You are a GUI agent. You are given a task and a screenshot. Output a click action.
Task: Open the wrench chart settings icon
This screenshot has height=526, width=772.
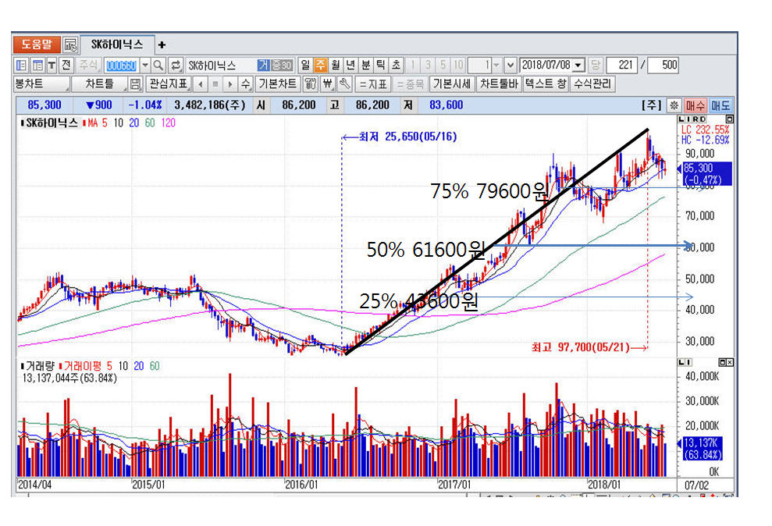[x=344, y=84]
